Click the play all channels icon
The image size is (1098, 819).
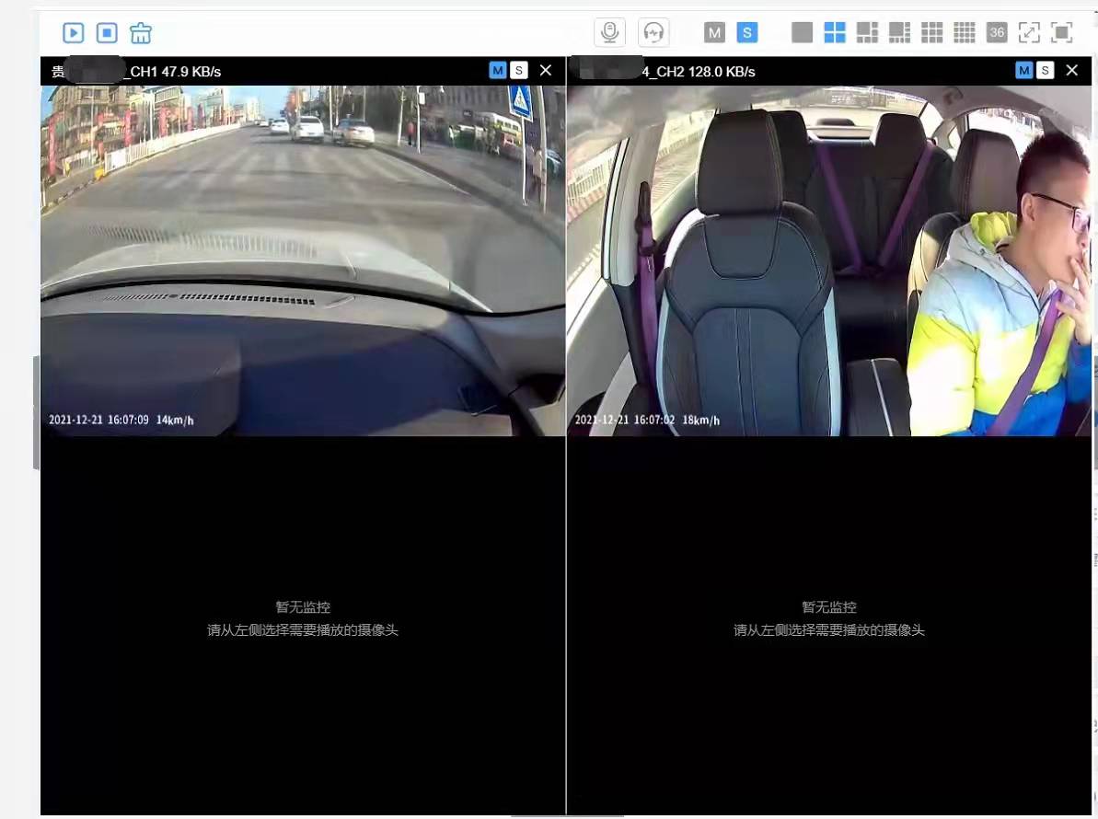click(x=74, y=32)
